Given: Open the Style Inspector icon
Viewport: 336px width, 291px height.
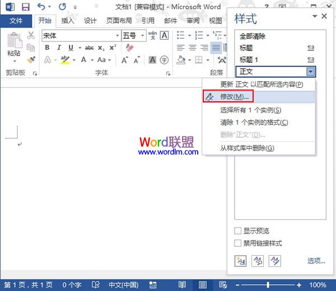Looking at the screenshot, I should 258,260.
